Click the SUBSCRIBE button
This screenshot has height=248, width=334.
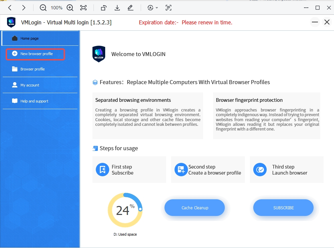(x=283, y=208)
